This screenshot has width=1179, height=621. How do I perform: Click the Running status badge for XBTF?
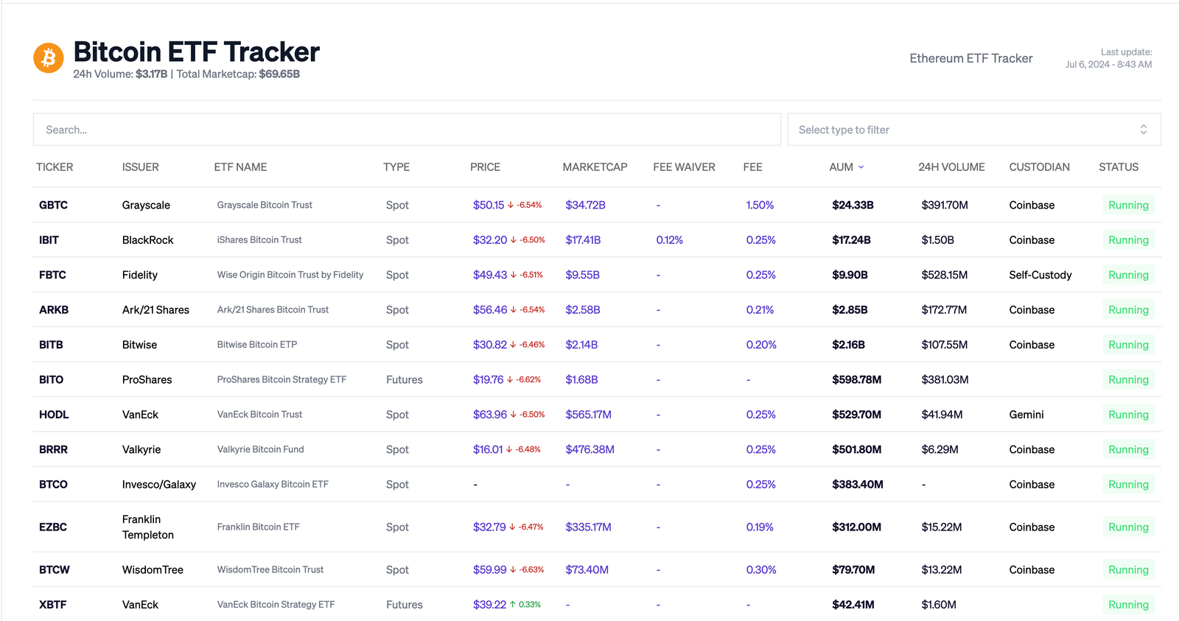(1127, 605)
